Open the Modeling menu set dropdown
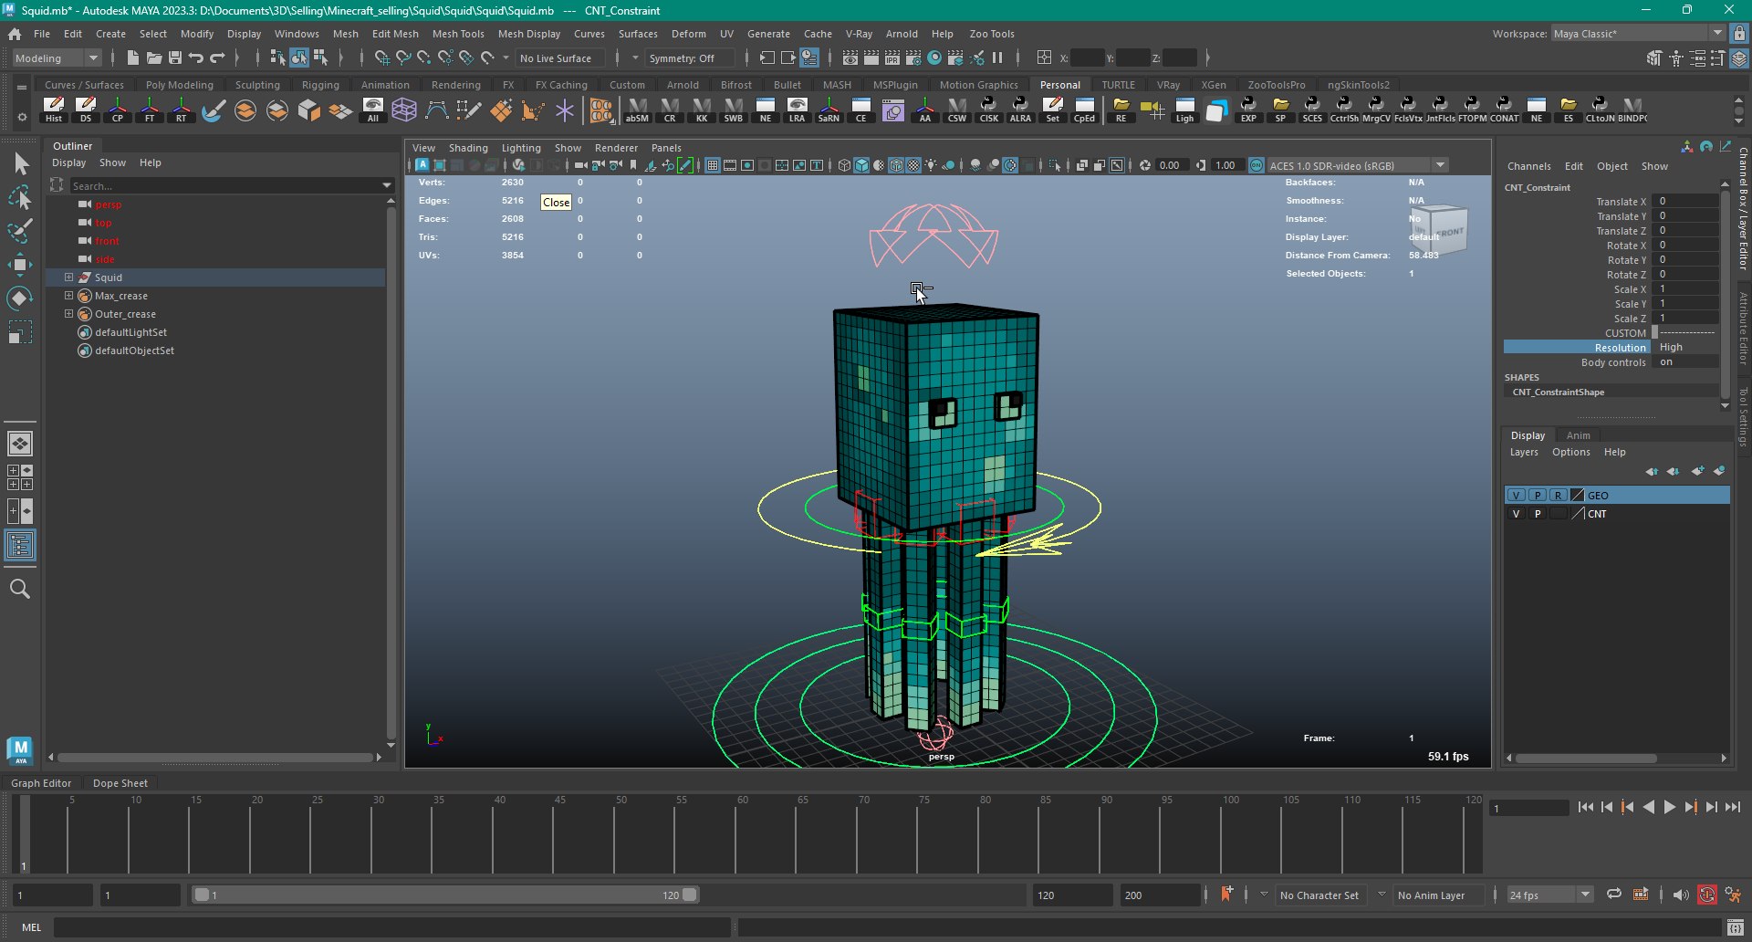The width and height of the screenshot is (1752, 942). (x=57, y=58)
